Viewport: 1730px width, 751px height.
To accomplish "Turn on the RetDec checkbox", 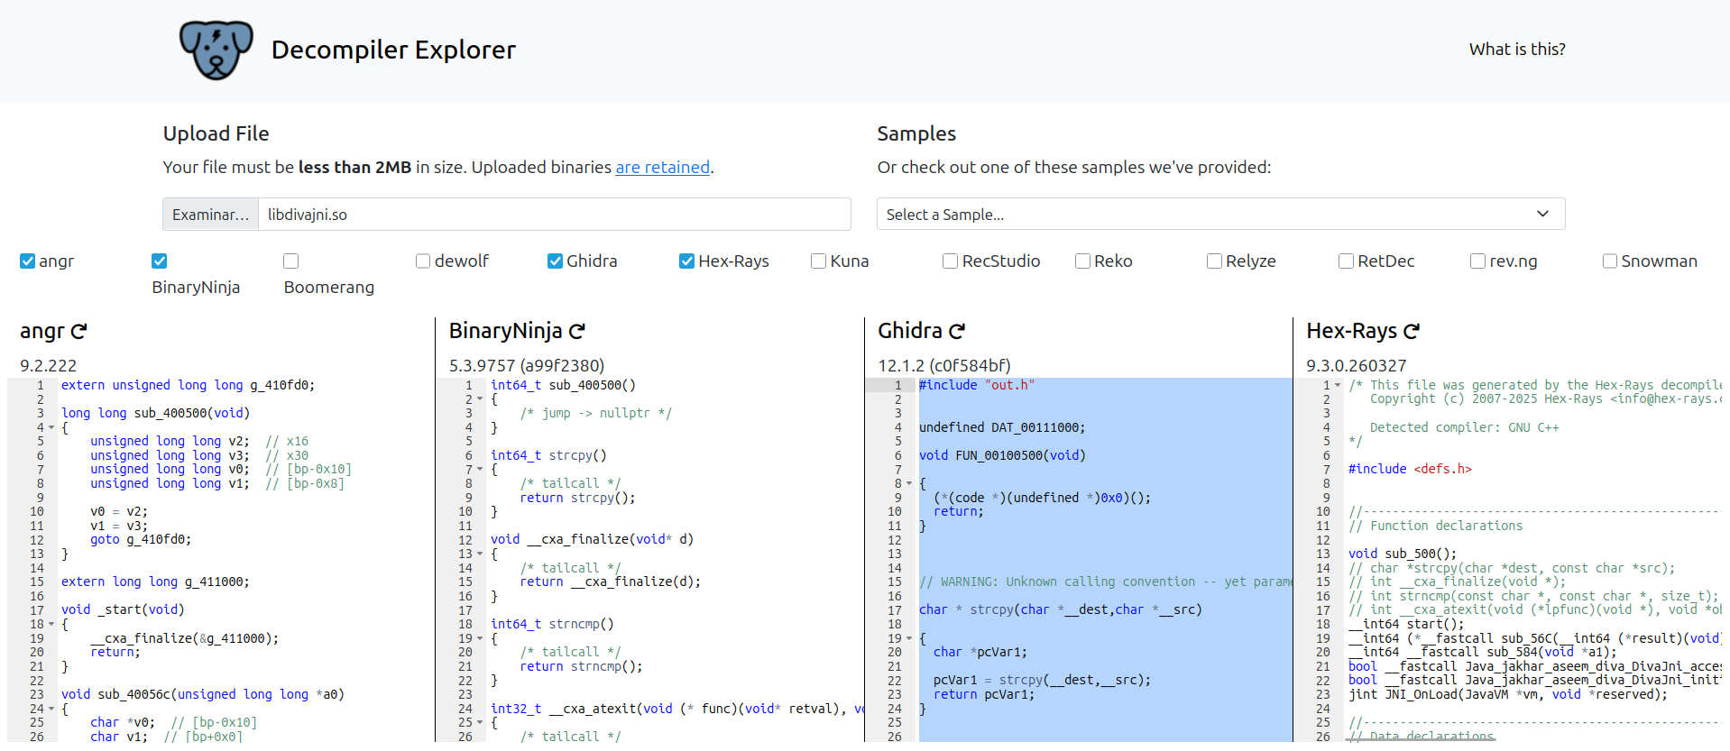I will (1346, 261).
